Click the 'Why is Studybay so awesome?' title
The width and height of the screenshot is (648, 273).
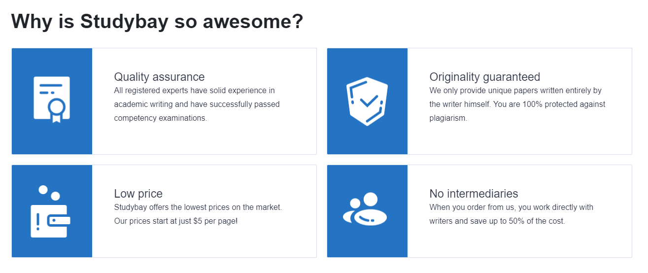point(157,21)
